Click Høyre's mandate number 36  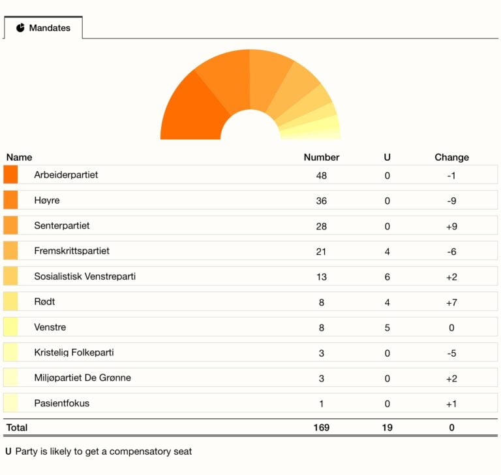click(322, 201)
